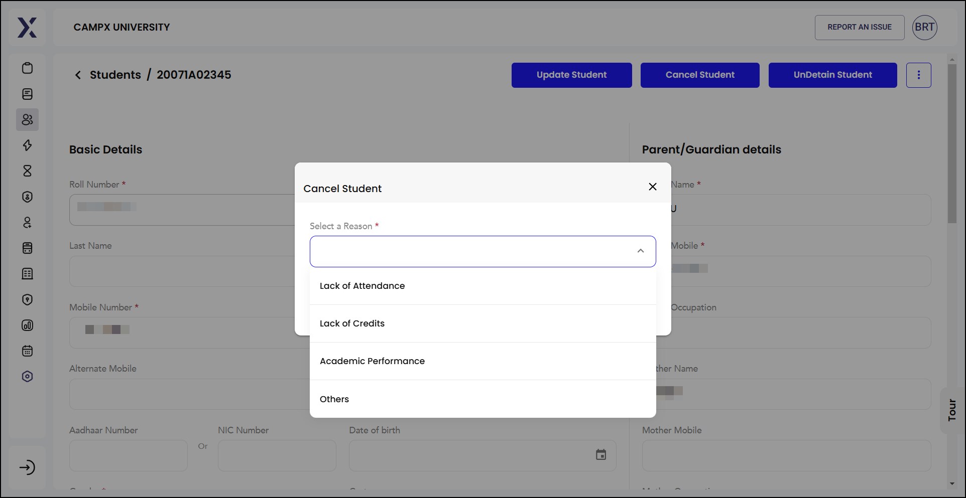The height and width of the screenshot is (498, 966).
Task: Click the Mother Mobile input field
Action: (787, 456)
